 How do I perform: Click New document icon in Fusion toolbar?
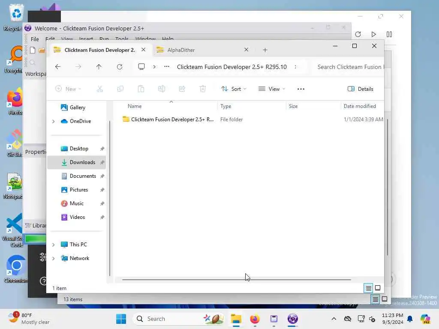33,50
